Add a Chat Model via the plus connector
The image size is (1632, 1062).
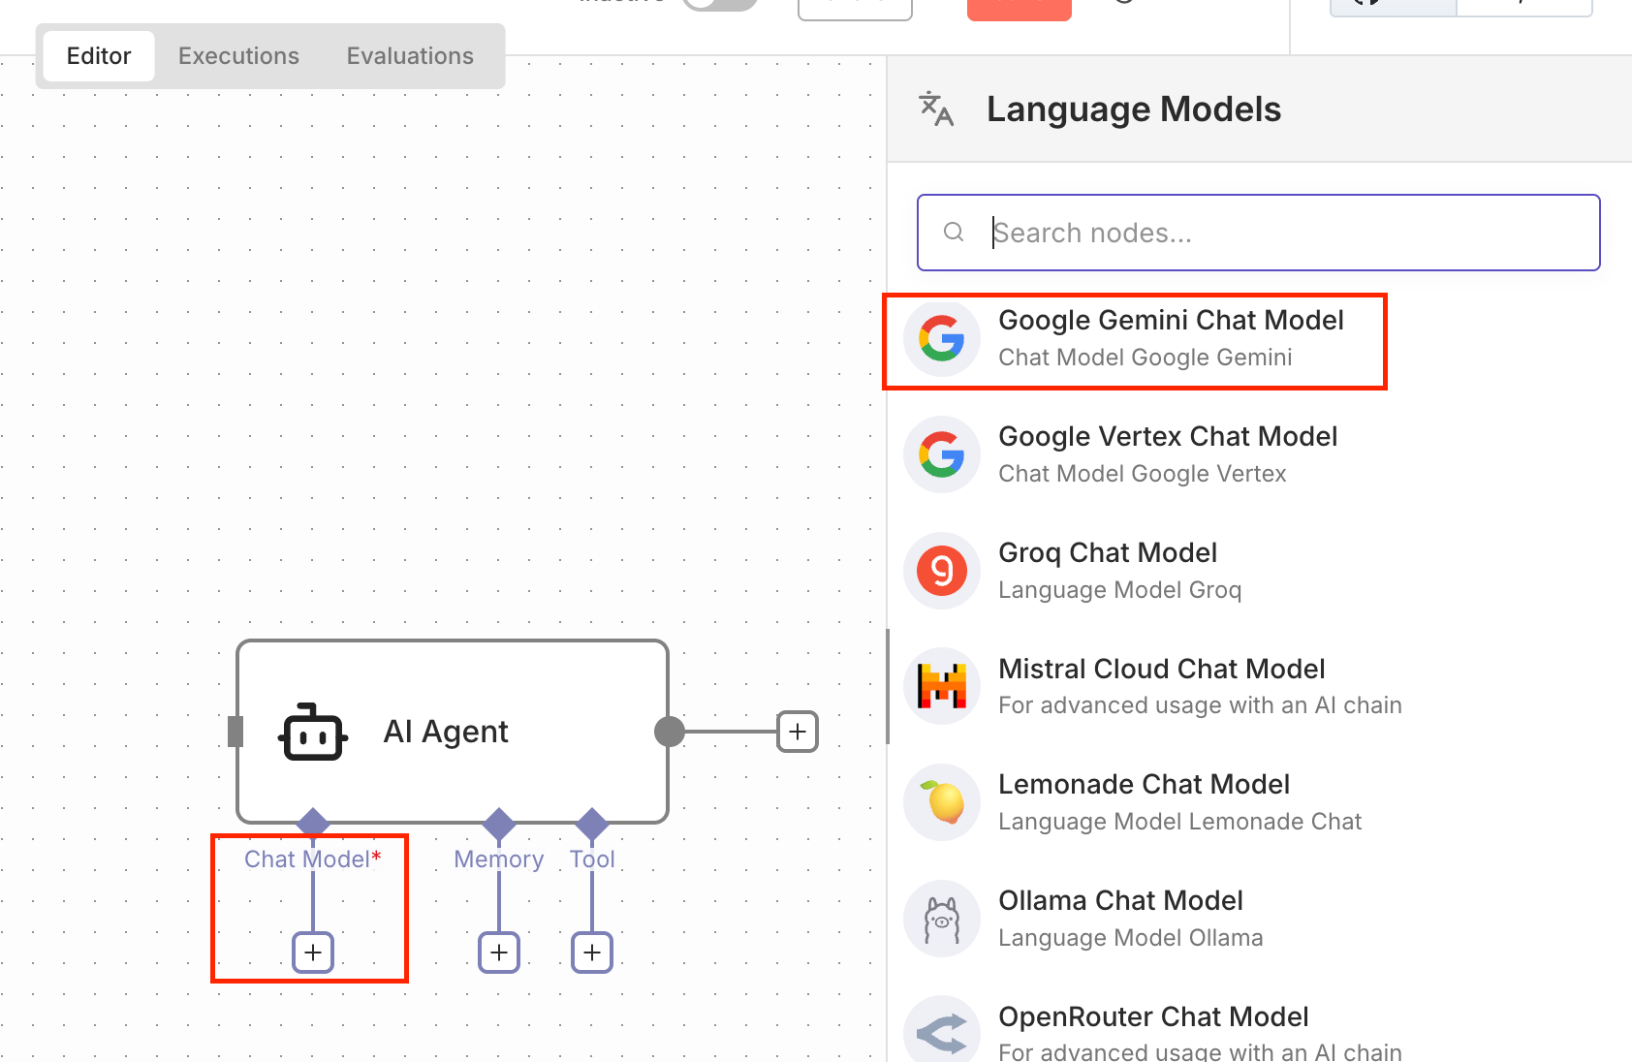pos(312,952)
